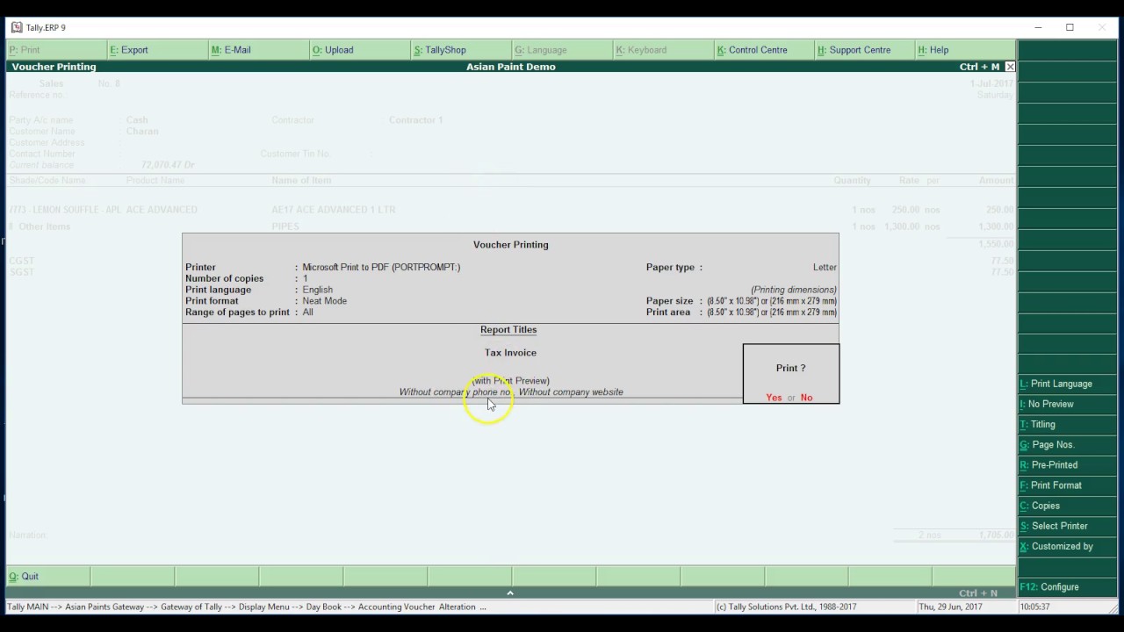Click the Thu, 29 Jun, 2017 date

(951, 607)
